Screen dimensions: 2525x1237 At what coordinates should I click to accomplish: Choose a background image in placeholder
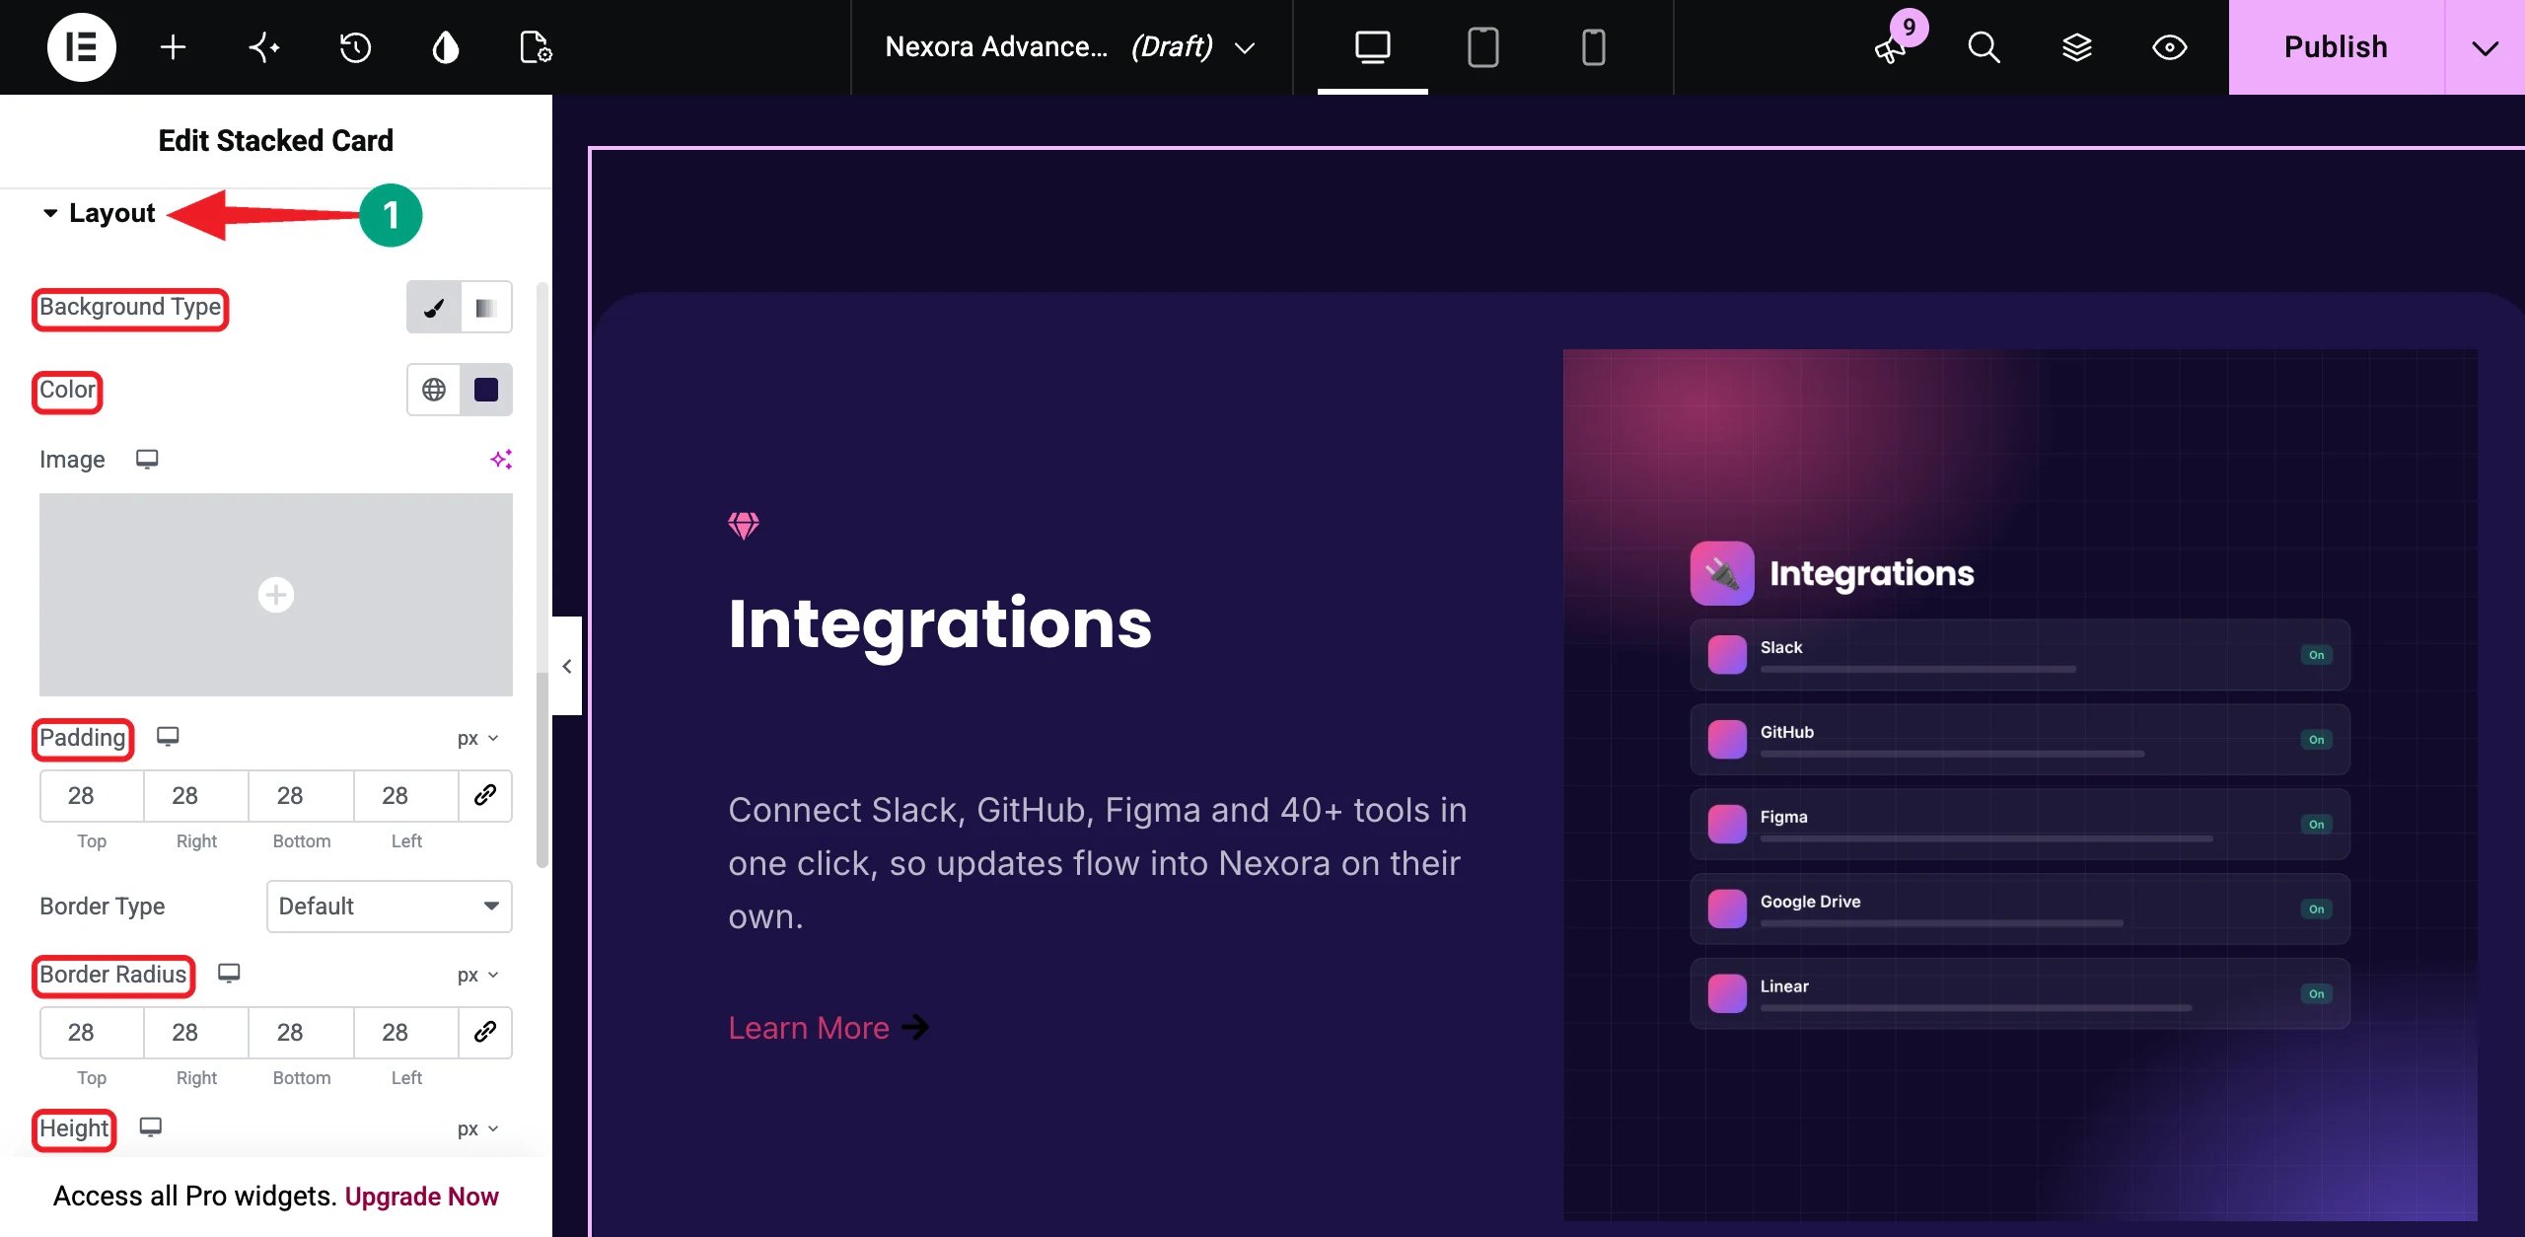(x=276, y=595)
